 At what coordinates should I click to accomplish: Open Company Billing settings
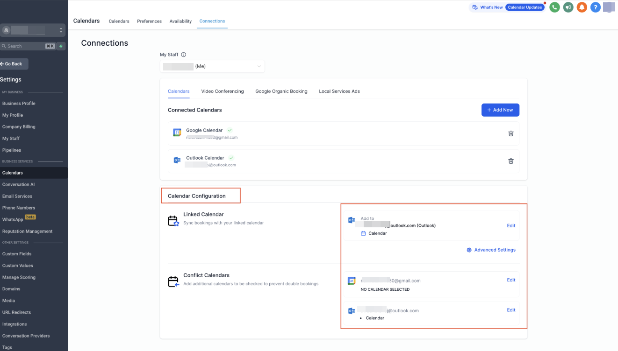pyautogui.click(x=19, y=127)
